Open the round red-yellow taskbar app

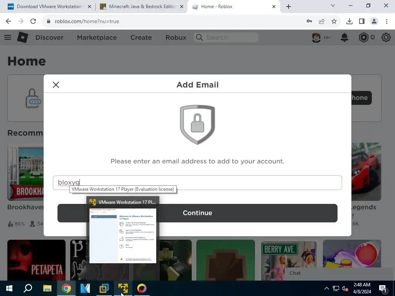pyautogui.click(x=142, y=288)
